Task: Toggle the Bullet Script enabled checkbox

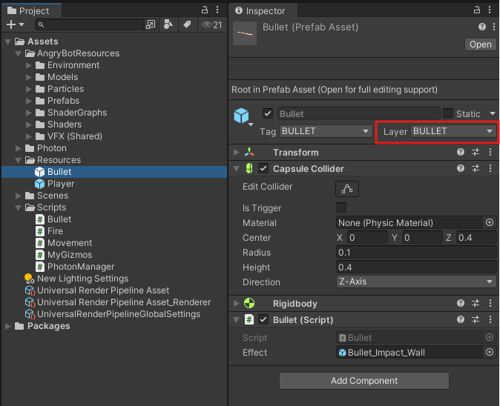Action: [263, 319]
